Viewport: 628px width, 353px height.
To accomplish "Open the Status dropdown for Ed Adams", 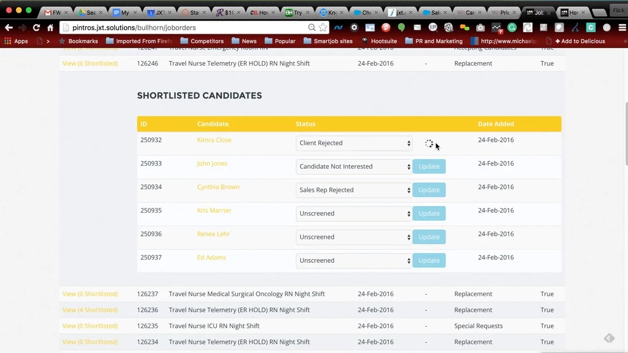I will point(354,261).
